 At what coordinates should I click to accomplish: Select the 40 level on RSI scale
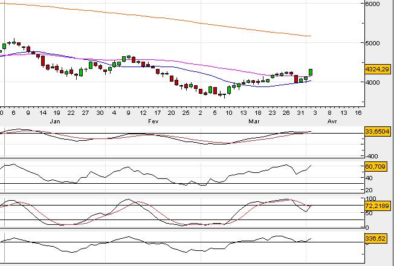369,178
